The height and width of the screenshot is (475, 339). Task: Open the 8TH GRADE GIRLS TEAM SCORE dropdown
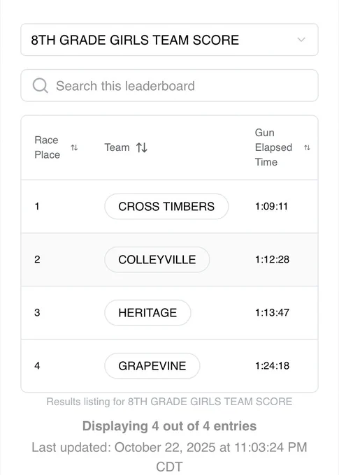[169, 40]
